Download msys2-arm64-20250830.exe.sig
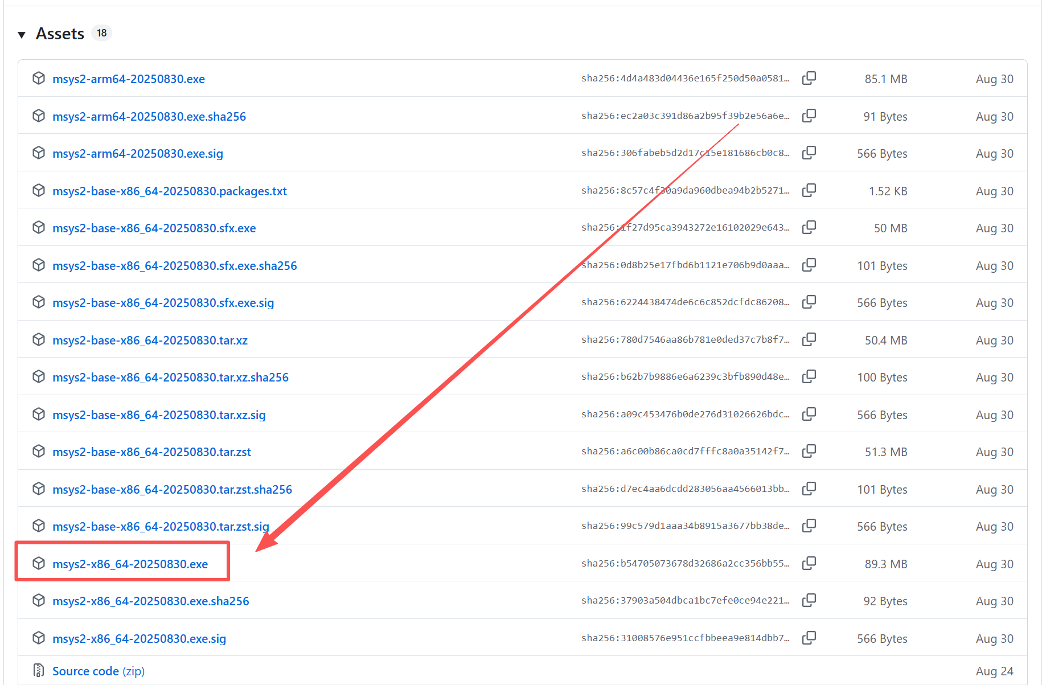The height and width of the screenshot is (685, 1042). [138, 154]
